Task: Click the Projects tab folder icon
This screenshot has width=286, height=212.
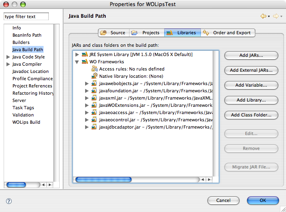Action: click(134, 33)
